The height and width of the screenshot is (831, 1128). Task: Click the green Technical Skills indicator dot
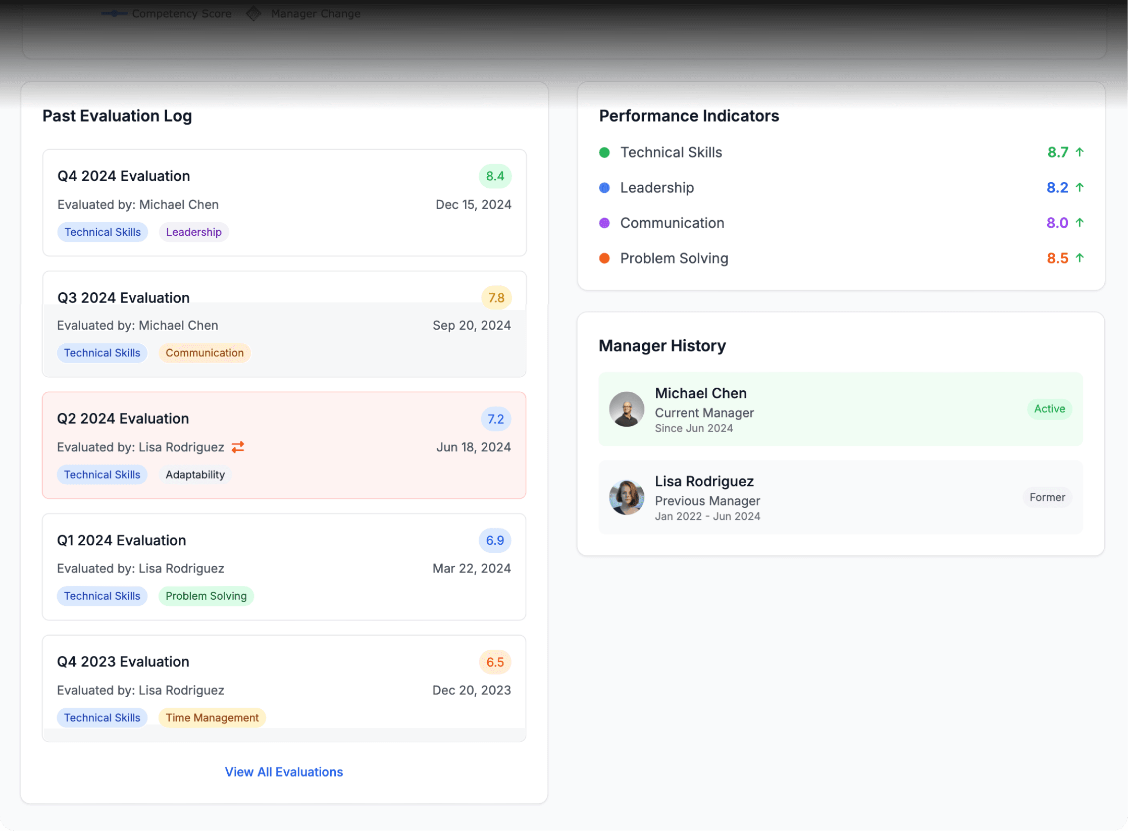pos(604,152)
